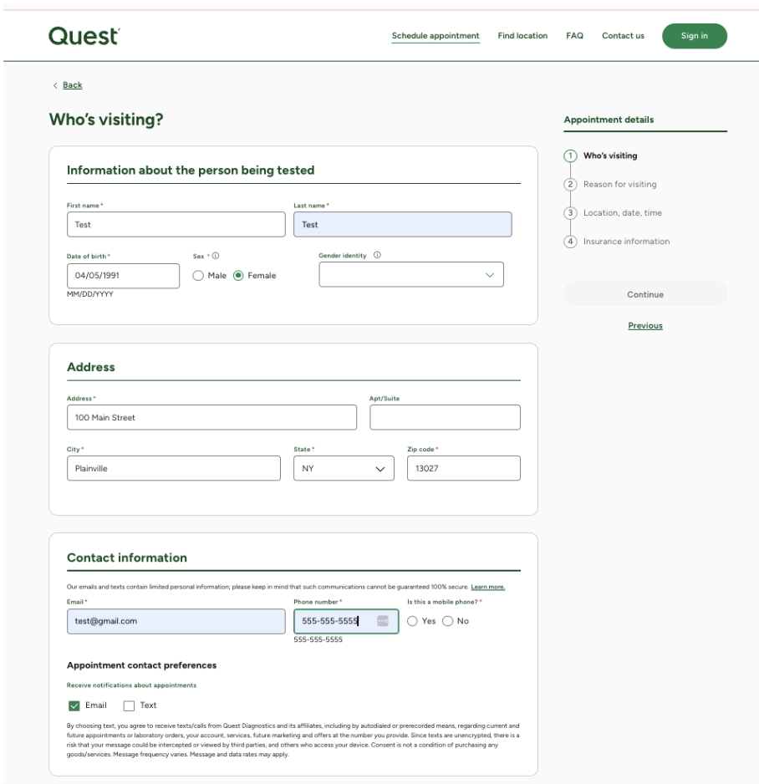This screenshot has width=759, height=784.
Task: Click the password manager icon in phone field
Action: point(383,620)
